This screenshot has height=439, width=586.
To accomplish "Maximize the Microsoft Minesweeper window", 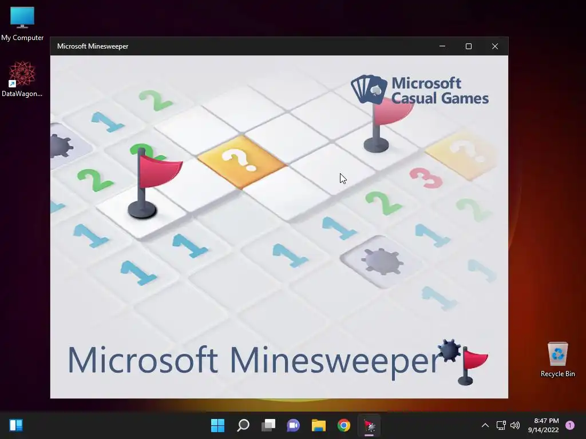I will [x=469, y=46].
